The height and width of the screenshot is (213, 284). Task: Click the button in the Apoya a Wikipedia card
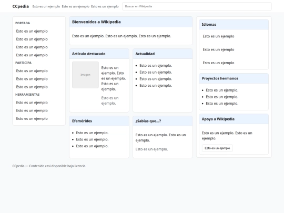[x=217, y=148]
